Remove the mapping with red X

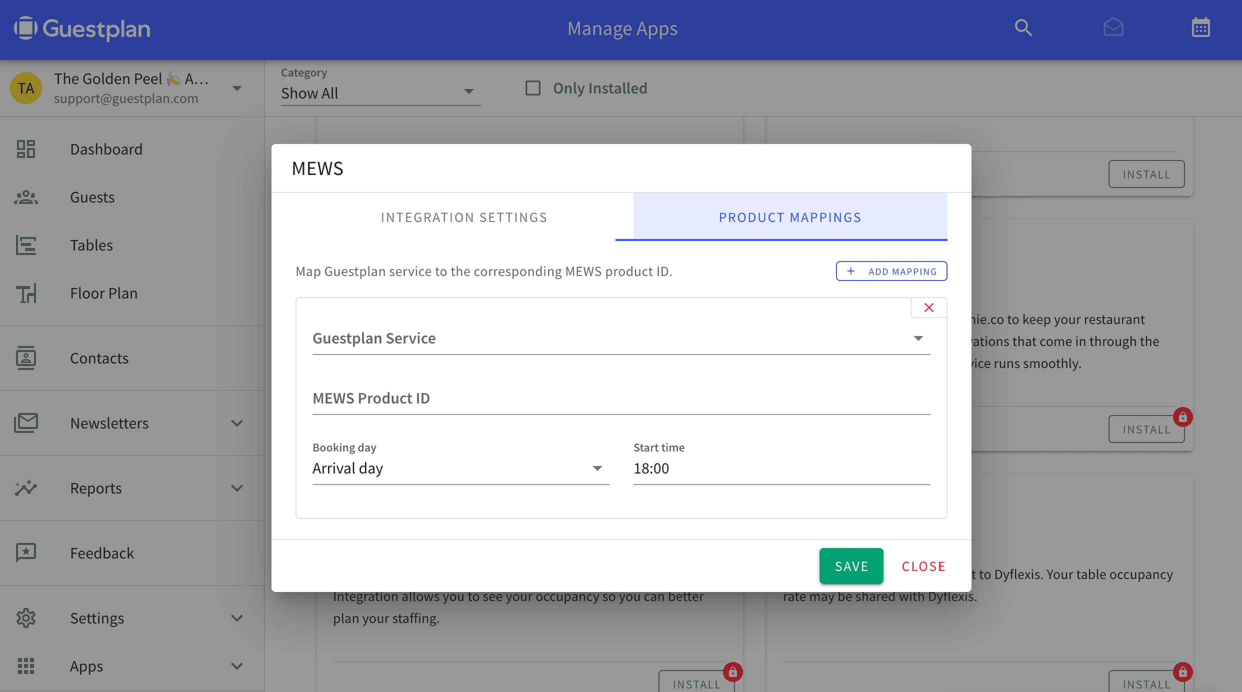929,307
